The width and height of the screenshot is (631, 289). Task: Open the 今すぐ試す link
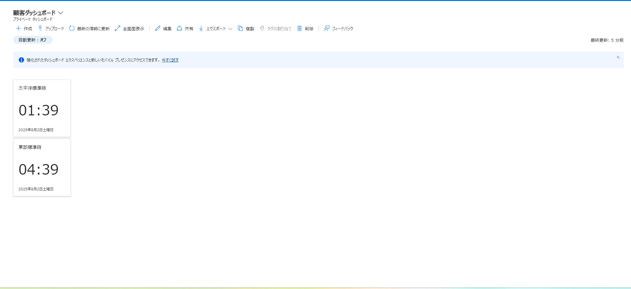170,60
